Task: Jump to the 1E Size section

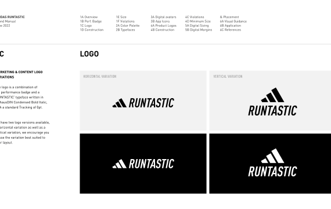Action: (x=121, y=17)
